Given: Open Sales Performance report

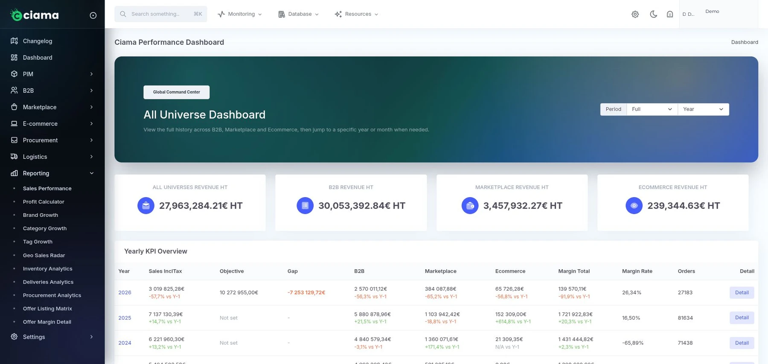Looking at the screenshot, I should point(47,189).
